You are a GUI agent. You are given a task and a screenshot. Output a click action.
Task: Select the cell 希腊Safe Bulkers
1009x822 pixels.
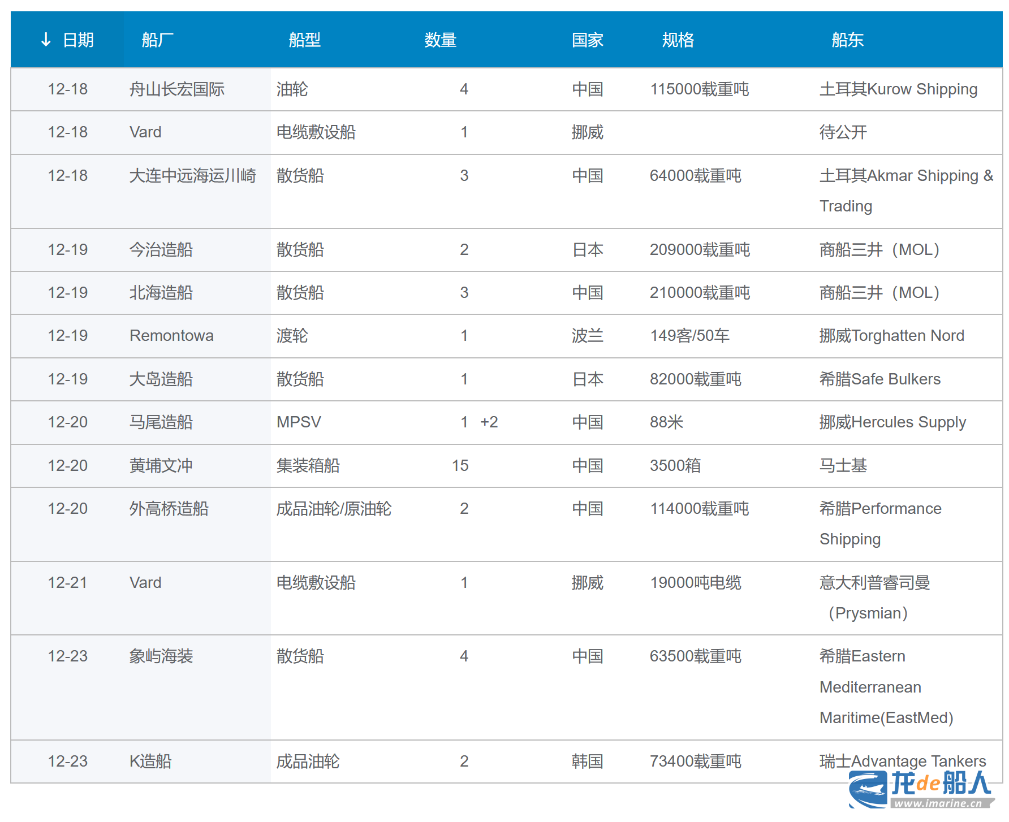(x=880, y=379)
